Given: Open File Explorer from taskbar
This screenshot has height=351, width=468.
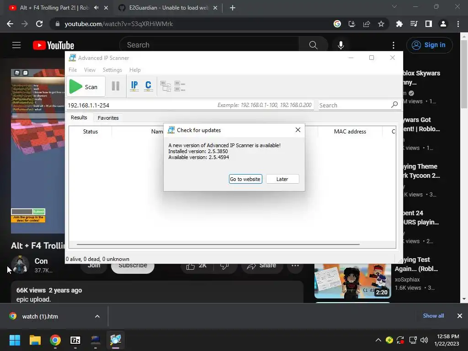Looking at the screenshot, I should tap(35, 340).
